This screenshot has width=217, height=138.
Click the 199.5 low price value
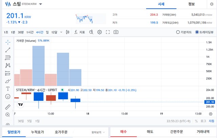154,23
